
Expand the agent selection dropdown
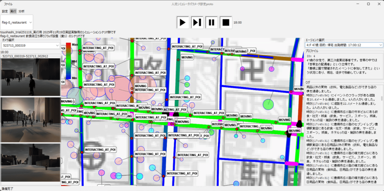coord(344,45)
